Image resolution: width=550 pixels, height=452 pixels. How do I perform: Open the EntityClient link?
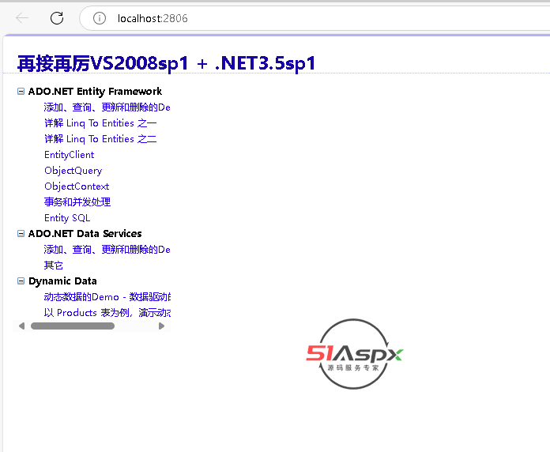coord(69,155)
